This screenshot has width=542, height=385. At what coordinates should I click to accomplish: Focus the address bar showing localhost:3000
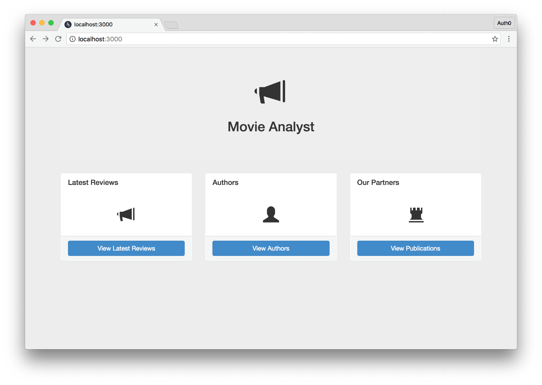coord(283,39)
